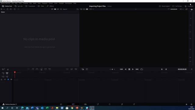Viewport: 195px width, 110px height.
Task: Click the Fast Review play icon
Action: 83,69
